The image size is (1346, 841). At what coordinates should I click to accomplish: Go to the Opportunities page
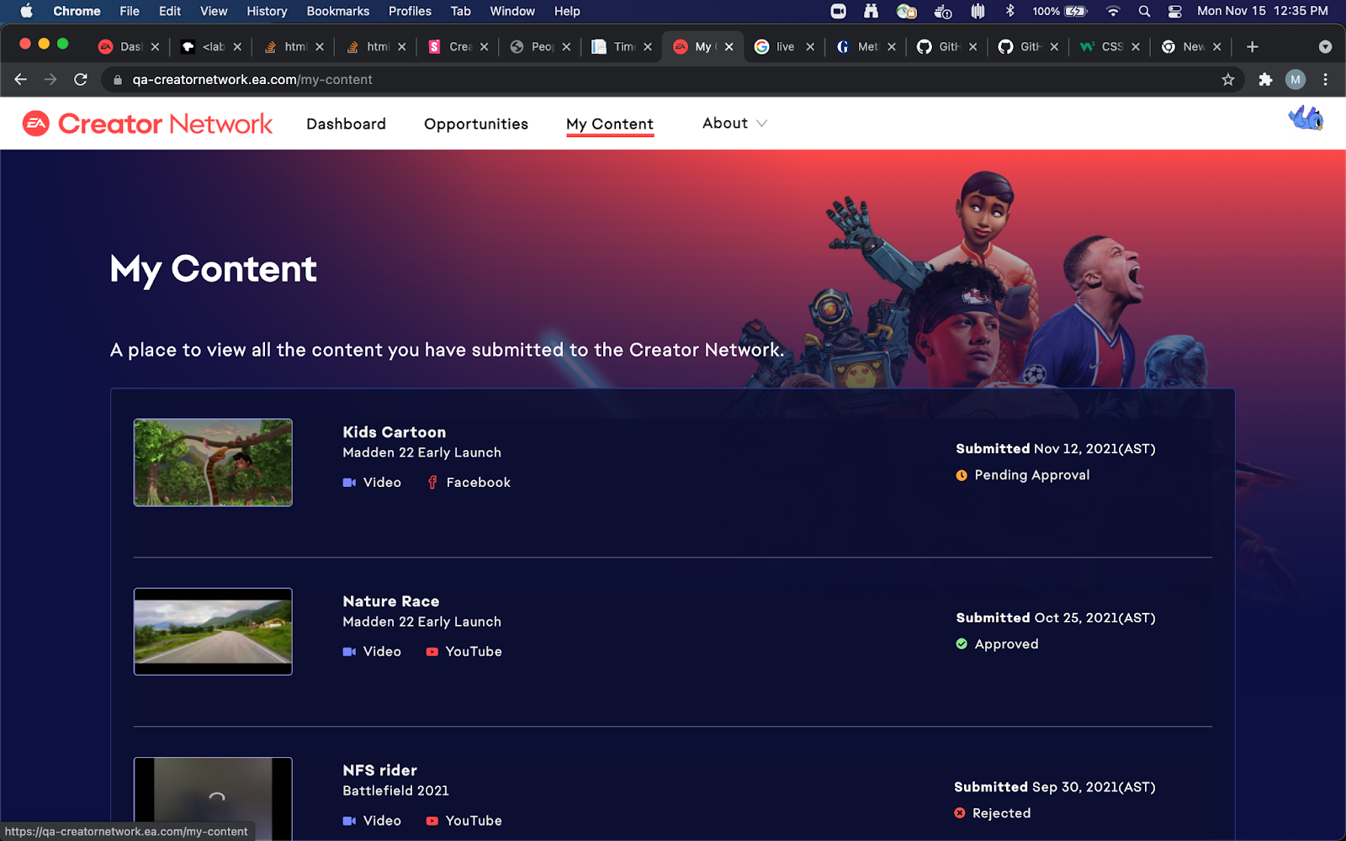tap(476, 124)
